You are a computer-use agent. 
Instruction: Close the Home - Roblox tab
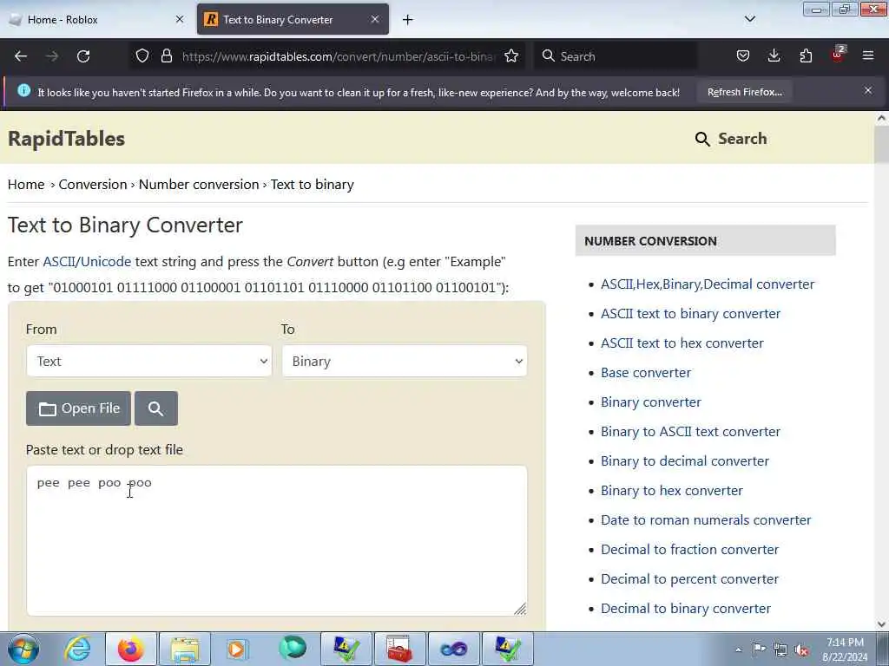180,19
